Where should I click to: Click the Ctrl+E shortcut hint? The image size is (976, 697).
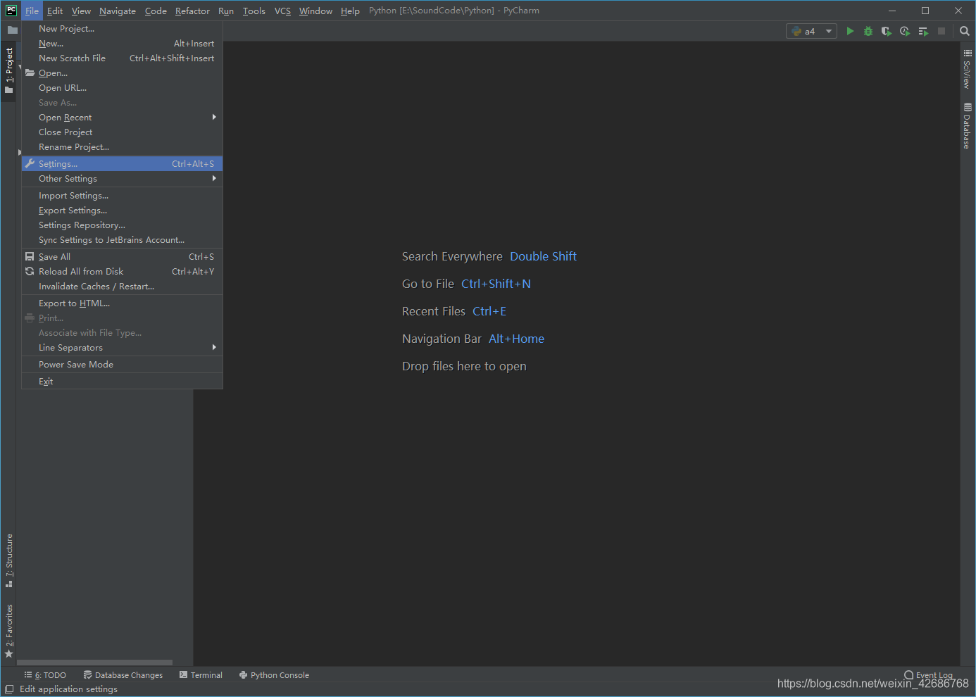click(x=489, y=311)
